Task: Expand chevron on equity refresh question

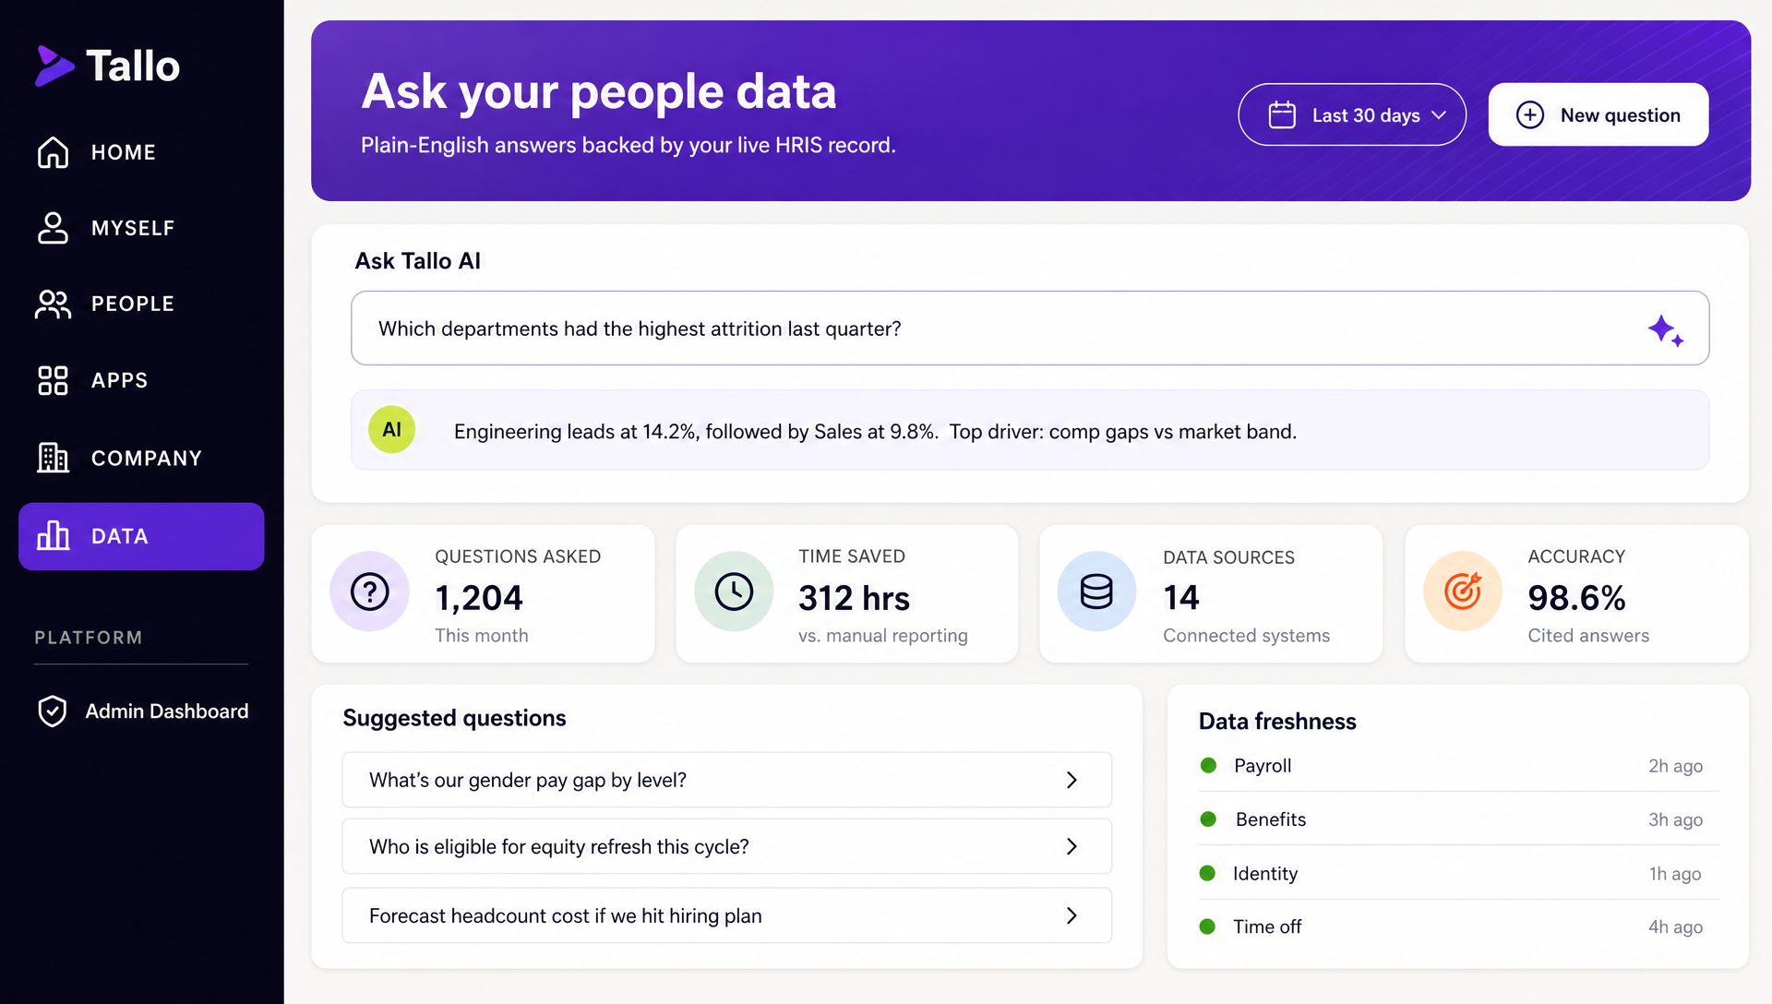Action: (x=1072, y=846)
